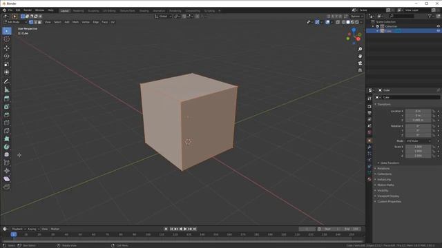Open the Vertex menu in viewport header
Screen dimensions: 442x248
[x=86, y=22]
